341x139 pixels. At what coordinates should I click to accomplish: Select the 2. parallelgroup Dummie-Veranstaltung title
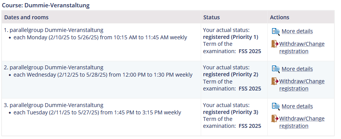pos(54,67)
